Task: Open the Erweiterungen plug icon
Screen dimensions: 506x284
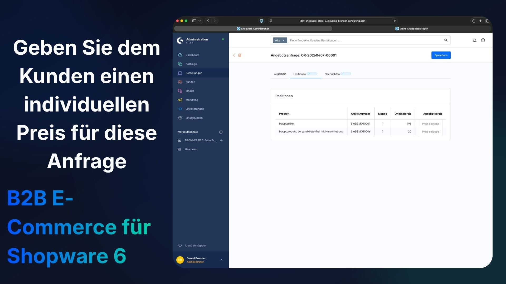Action: pos(180,109)
